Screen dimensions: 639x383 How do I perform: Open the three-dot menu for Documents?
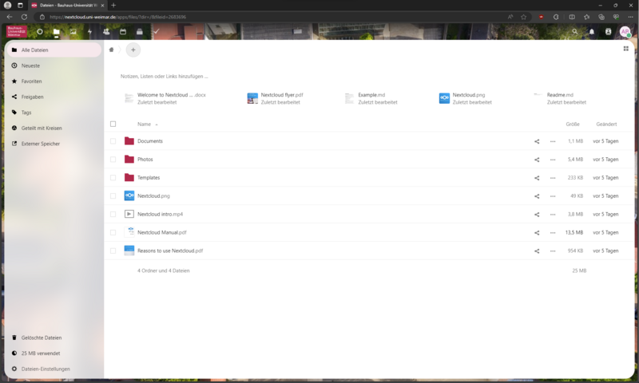553,141
